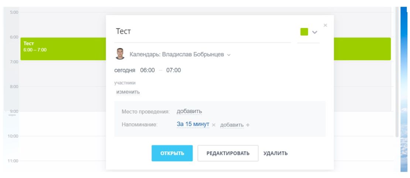410x178 pixels.
Task: Click the plus icon in the reminder row
Action: tap(248, 125)
